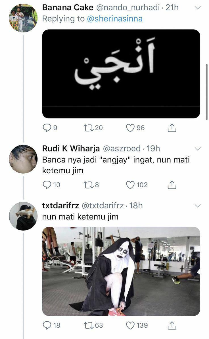This screenshot has width=209, height=339.
Task: Open the @sherinasinna profile link
Action: 115,19
